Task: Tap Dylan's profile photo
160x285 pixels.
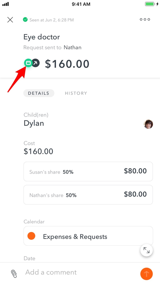Action: [x=148, y=124]
